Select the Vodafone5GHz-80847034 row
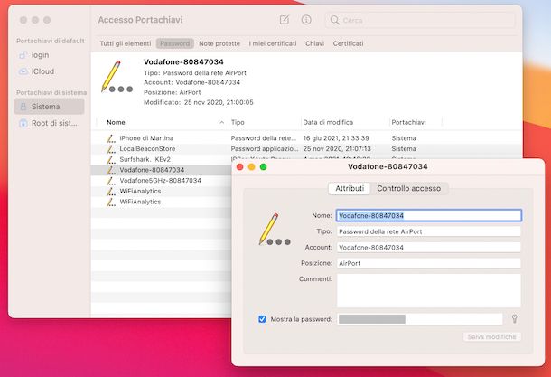Viewport: 551px width, 377px height. pyautogui.click(x=161, y=181)
